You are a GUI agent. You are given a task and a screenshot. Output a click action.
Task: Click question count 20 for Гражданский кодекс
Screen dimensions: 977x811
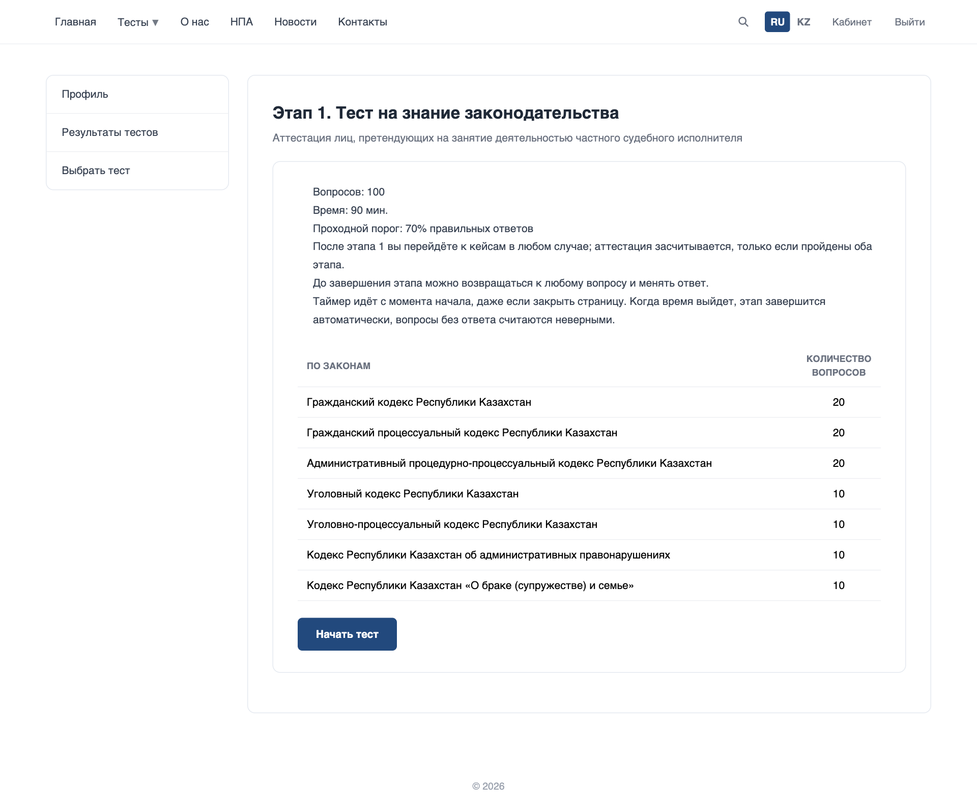[839, 402]
